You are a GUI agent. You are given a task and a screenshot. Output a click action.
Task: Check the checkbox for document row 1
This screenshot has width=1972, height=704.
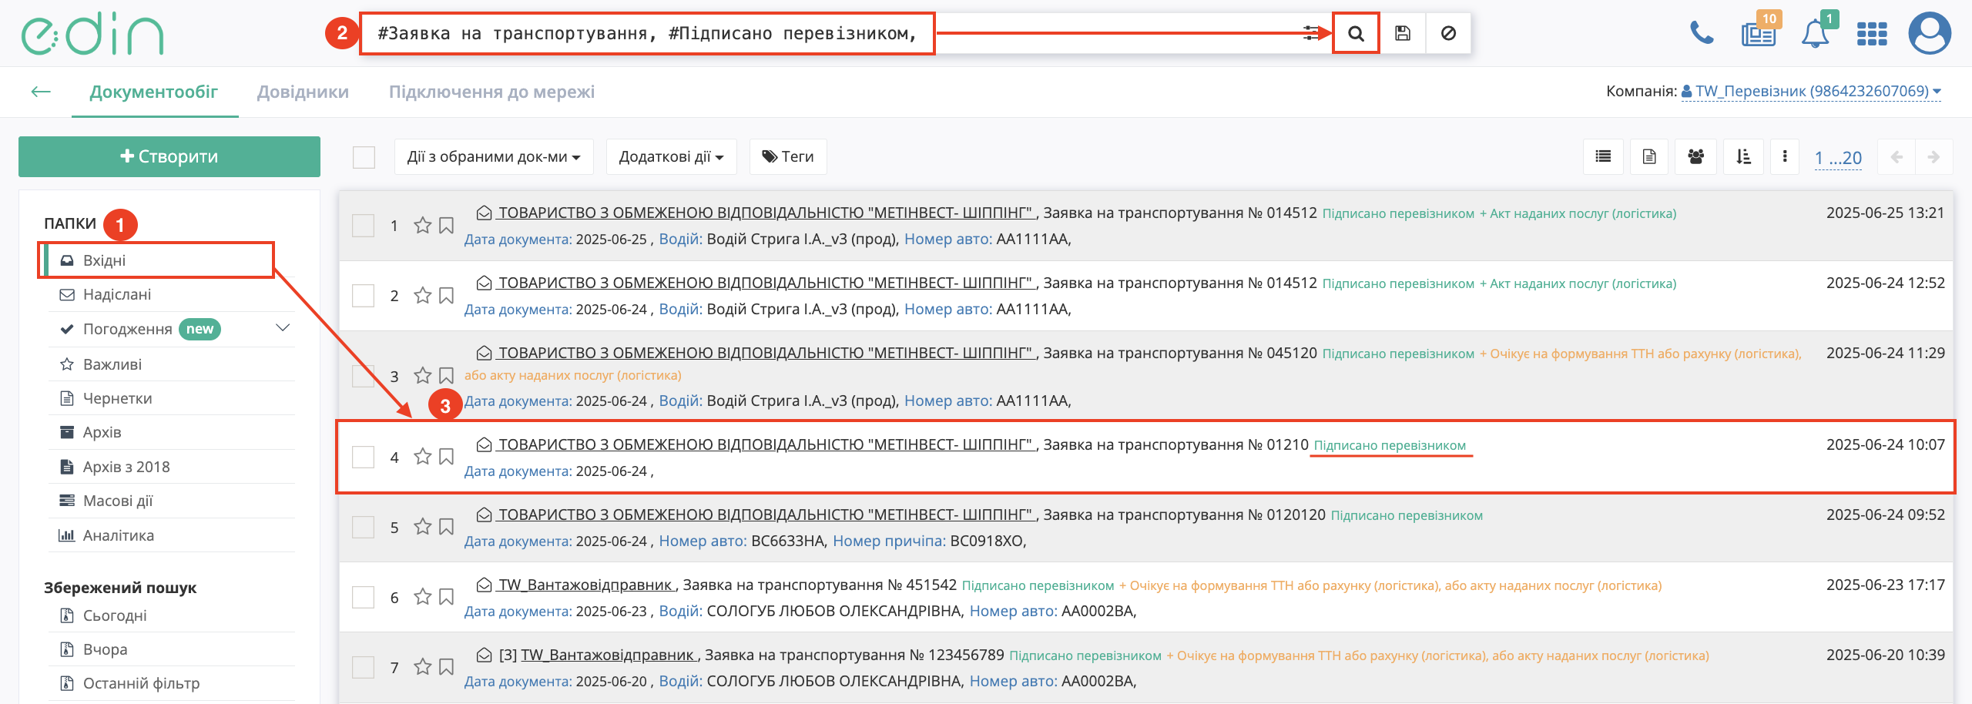coord(363,226)
